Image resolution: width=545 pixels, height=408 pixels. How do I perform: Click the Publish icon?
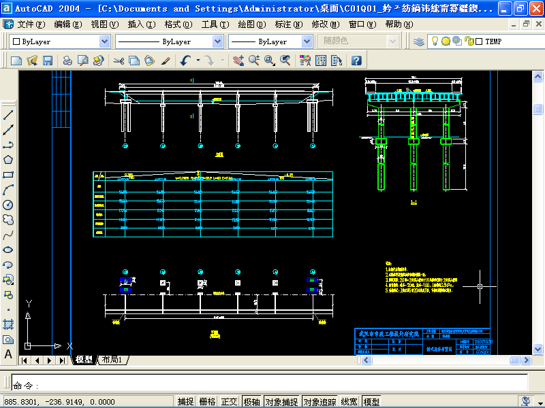point(99,61)
